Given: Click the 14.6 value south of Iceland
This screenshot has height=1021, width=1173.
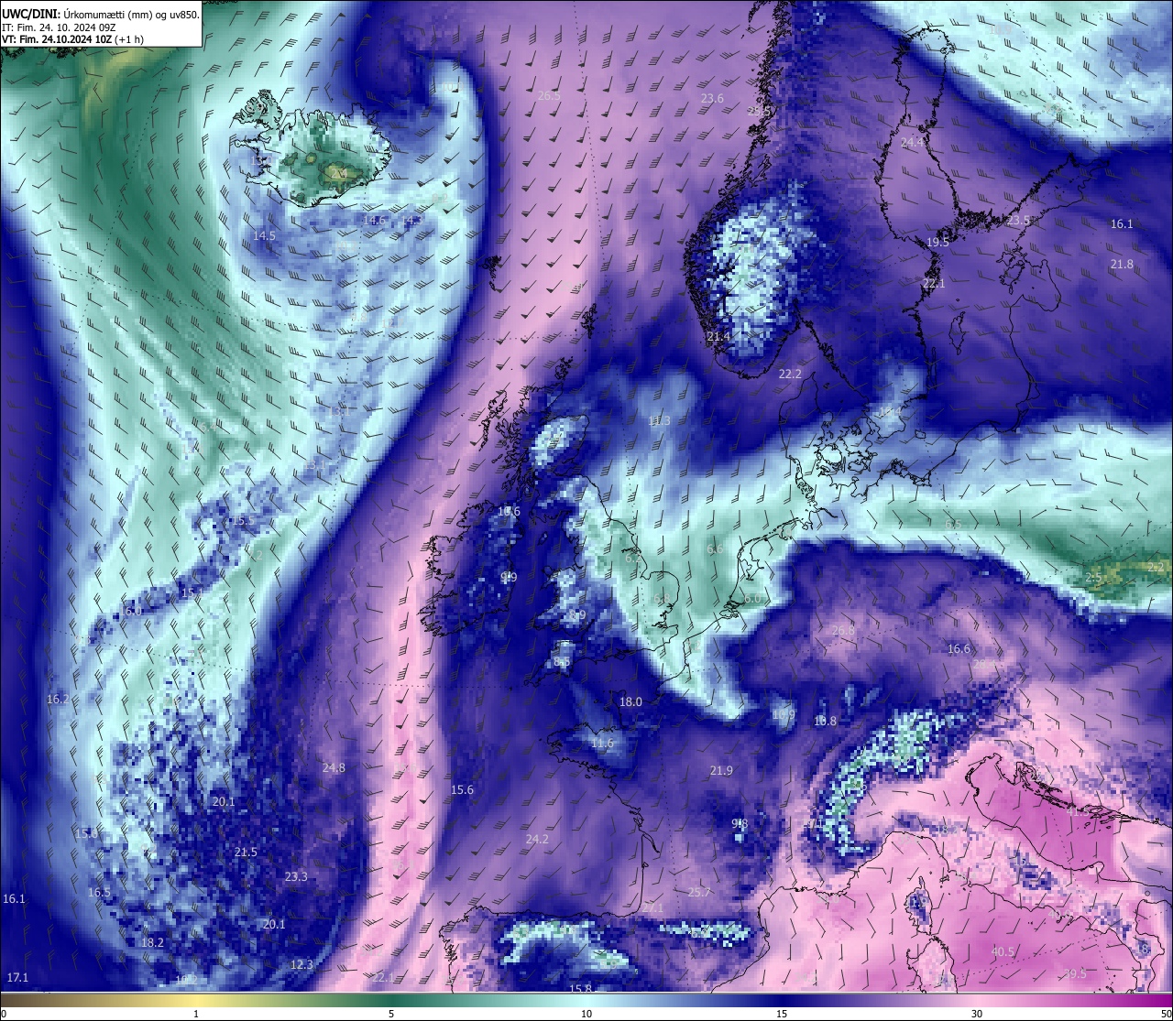Looking at the screenshot, I should (x=374, y=220).
